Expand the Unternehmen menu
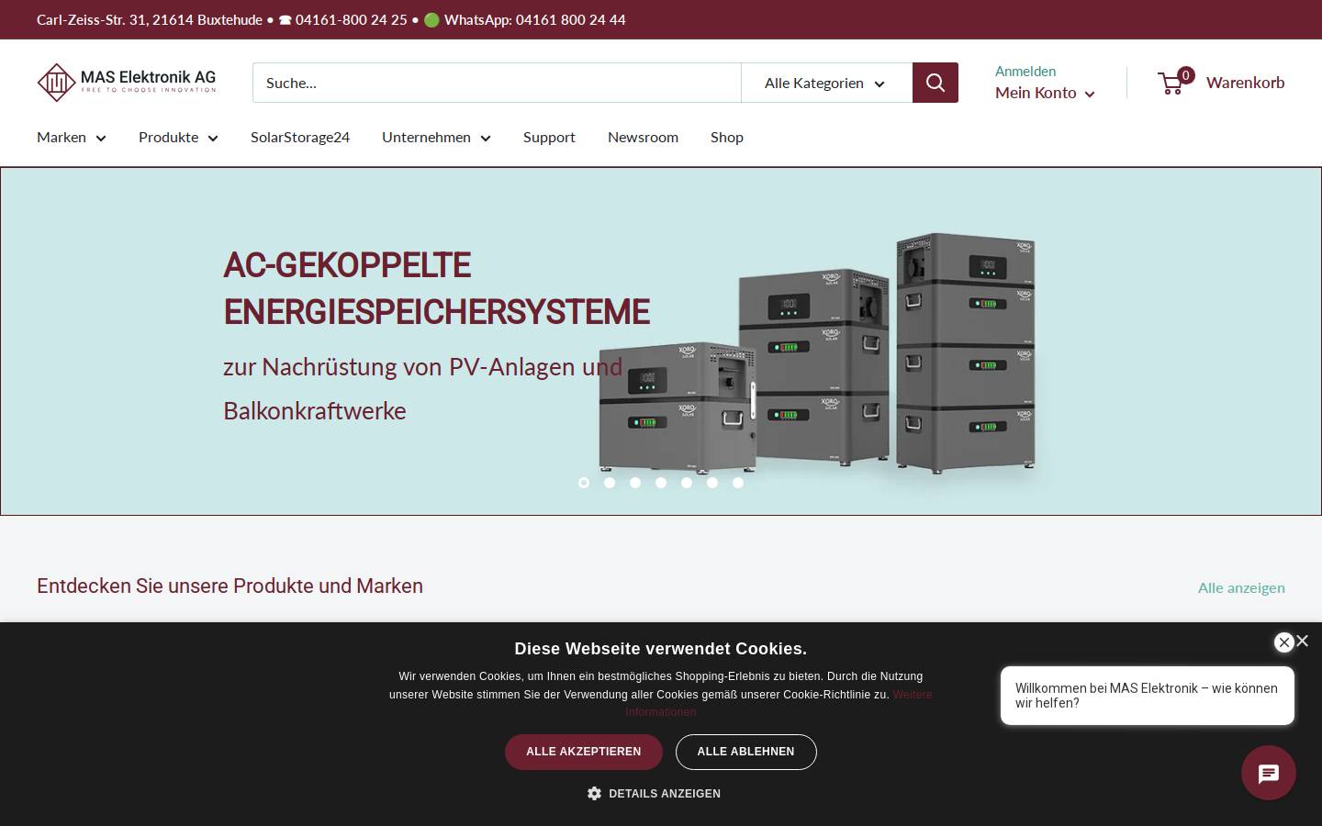Viewport: 1322px width, 826px height. click(436, 138)
